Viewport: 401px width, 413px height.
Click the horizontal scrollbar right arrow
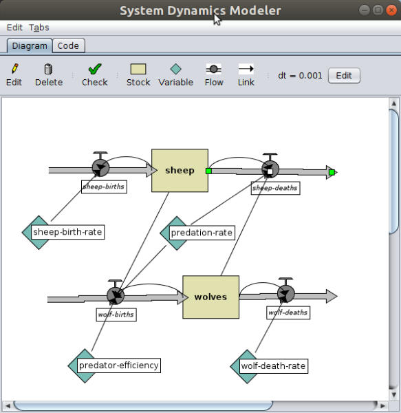click(x=383, y=406)
